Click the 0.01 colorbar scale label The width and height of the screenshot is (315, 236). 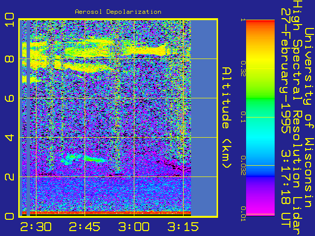click(x=243, y=214)
